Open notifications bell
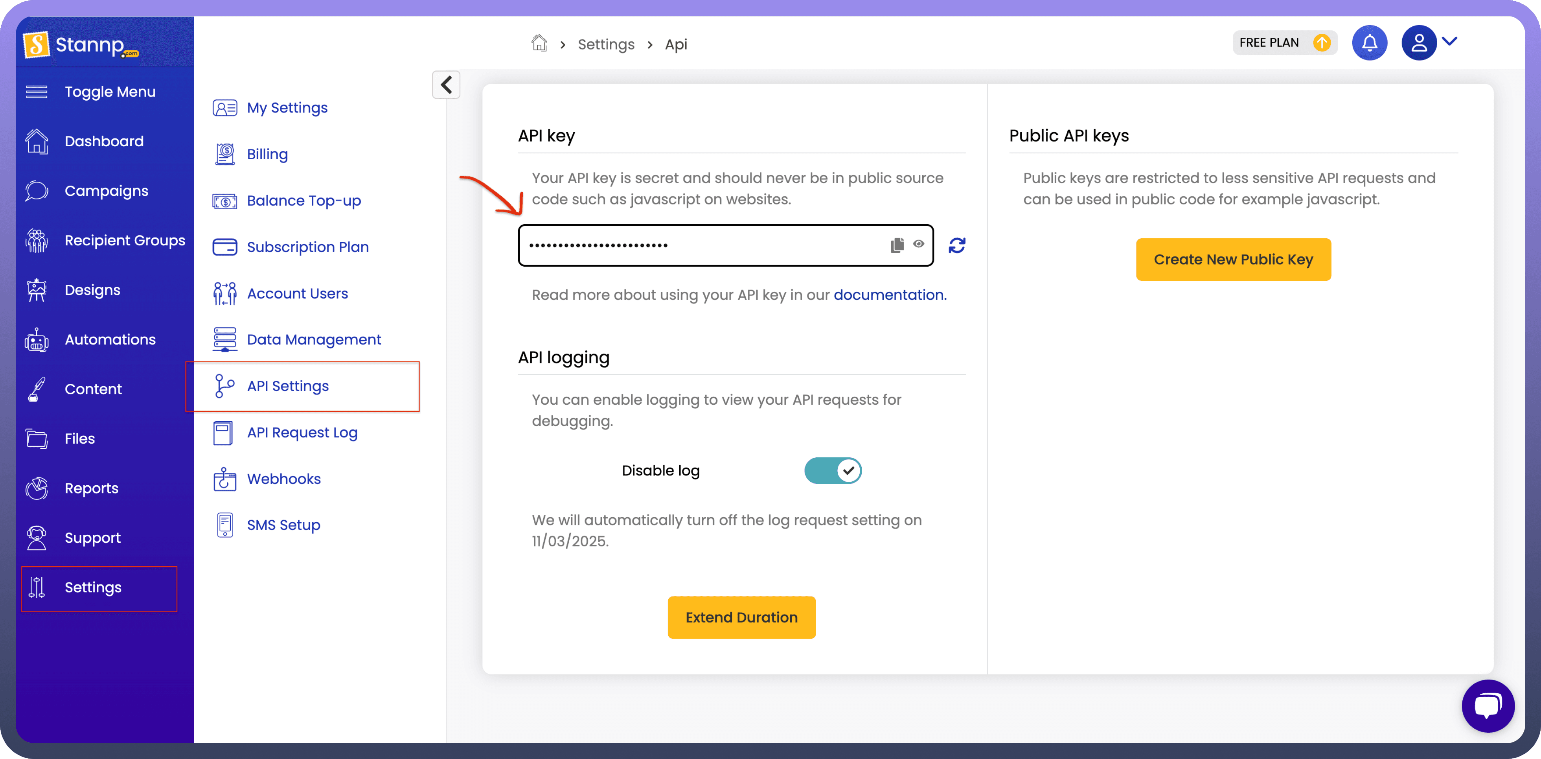1541x759 pixels. pos(1369,42)
